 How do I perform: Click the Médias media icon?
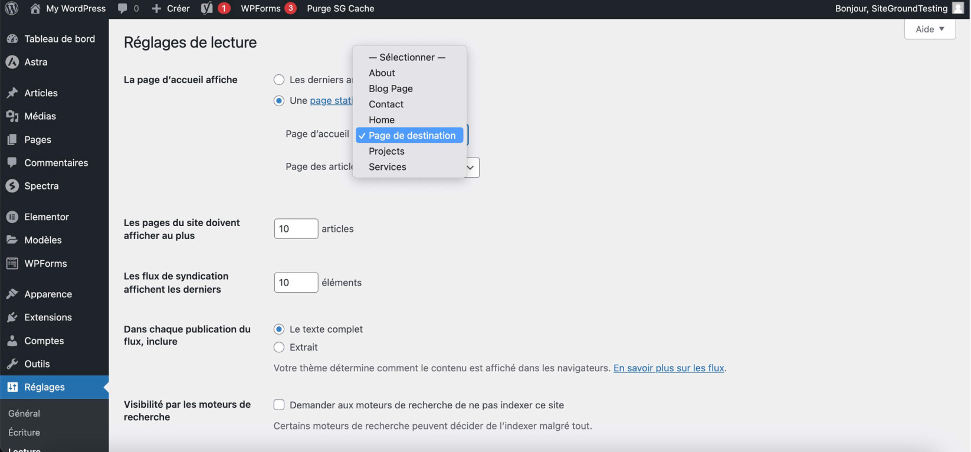click(x=12, y=116)
